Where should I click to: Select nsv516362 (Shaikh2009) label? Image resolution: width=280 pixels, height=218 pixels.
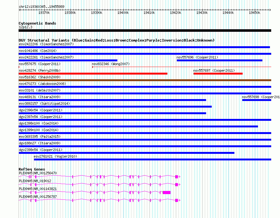[40, 77]
